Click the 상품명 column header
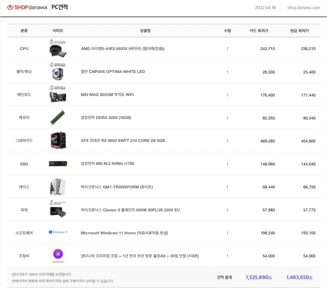The height and width of the screenshot is (290, 327). pyautogui.click(x=145, y=31)
